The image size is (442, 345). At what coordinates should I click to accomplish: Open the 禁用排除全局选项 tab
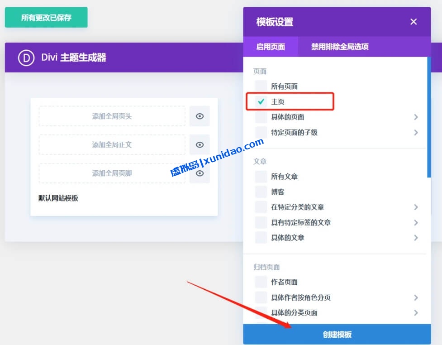point(341,47)
